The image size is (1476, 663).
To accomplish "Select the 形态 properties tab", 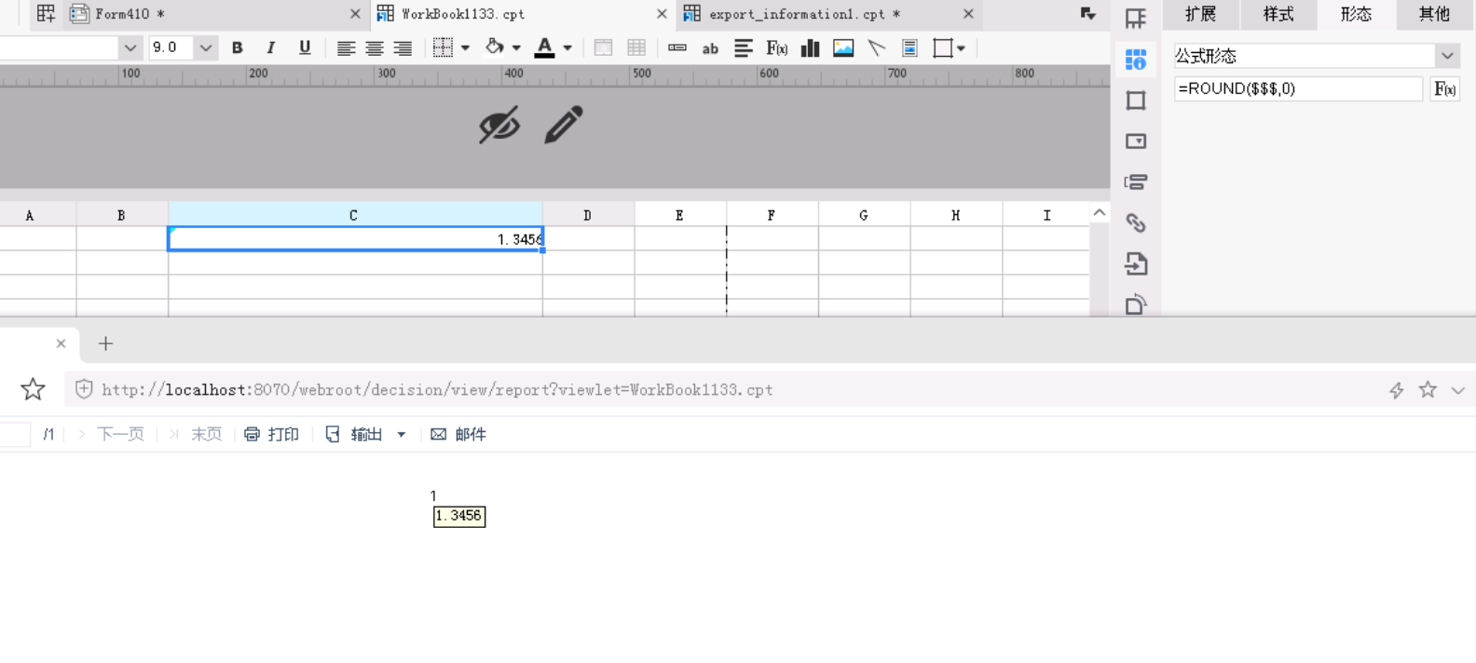I will [x=1356, y=14].
